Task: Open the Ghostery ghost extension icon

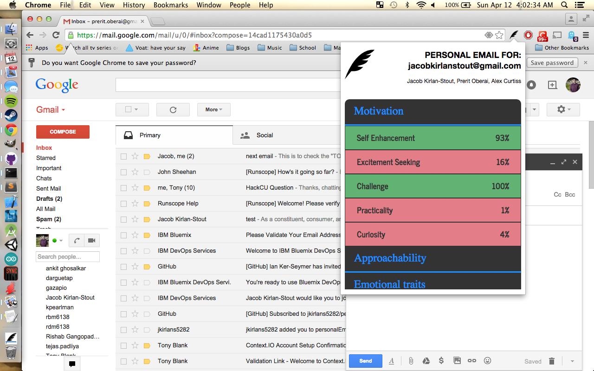Action: tap(572, 35)
